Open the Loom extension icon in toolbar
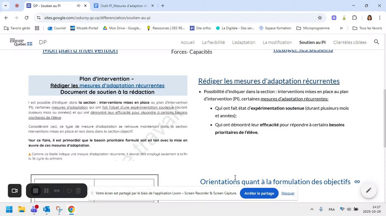 click(334, 18)
